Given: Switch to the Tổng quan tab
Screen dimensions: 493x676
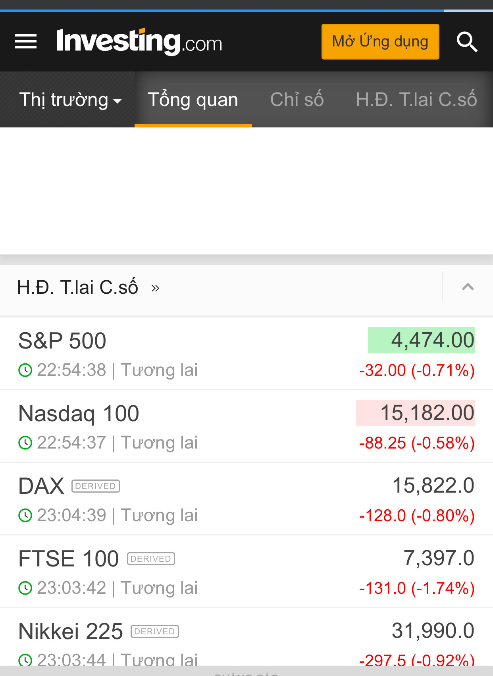Looking at the screenshot, I should coord(193,100).
